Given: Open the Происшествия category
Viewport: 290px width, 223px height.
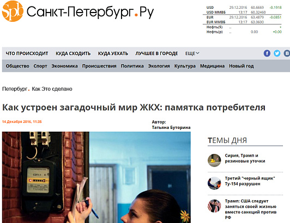Looking at the screenshot, I should pos(99,66).
